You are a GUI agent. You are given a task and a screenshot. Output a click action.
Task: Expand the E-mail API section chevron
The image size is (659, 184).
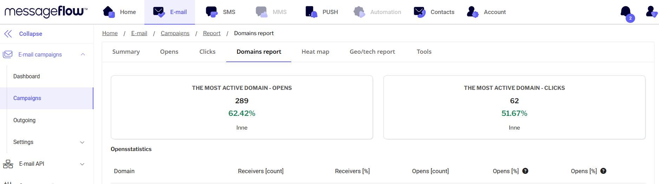click(x=82, y=164)
